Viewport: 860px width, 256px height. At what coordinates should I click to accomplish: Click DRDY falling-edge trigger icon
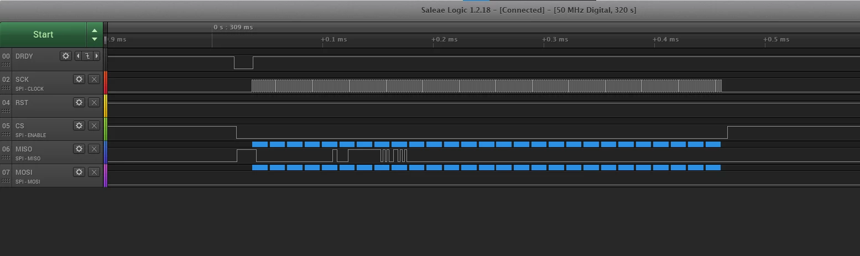pyautogui.click(x=87, y=56)
